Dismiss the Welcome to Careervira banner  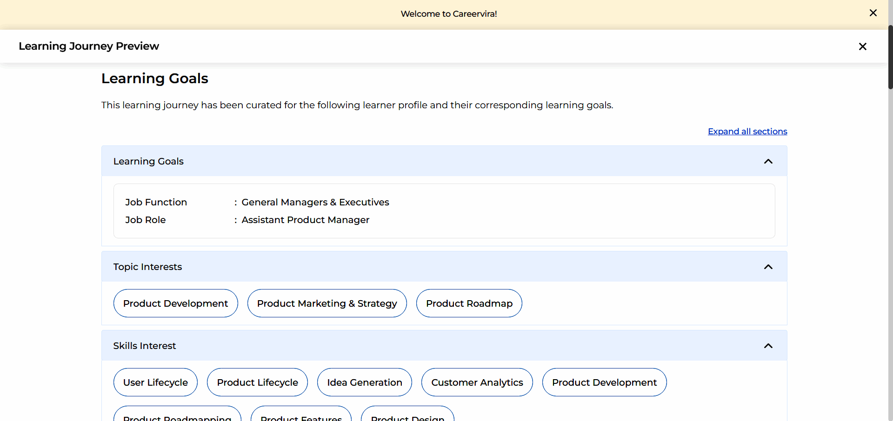(x=873, y=13)
